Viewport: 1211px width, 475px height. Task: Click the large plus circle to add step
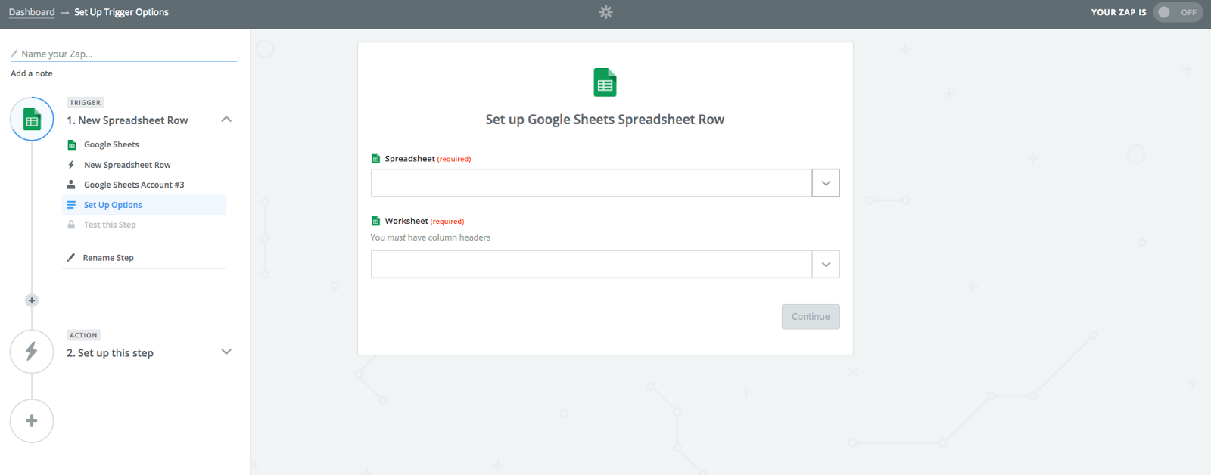tap(32, 421)
